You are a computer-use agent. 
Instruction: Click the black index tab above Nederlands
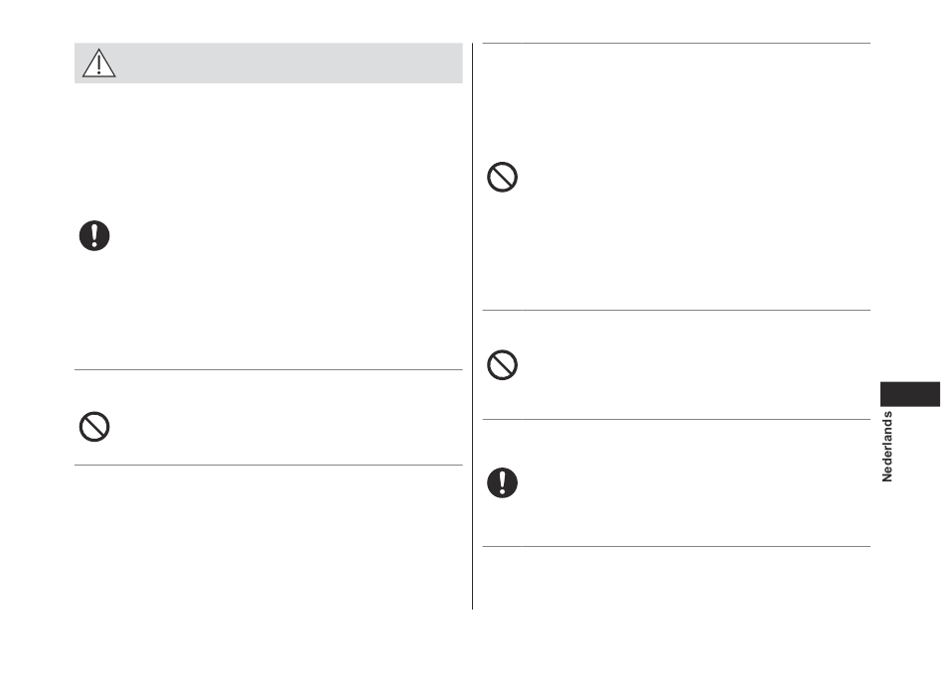pos(909,394)
